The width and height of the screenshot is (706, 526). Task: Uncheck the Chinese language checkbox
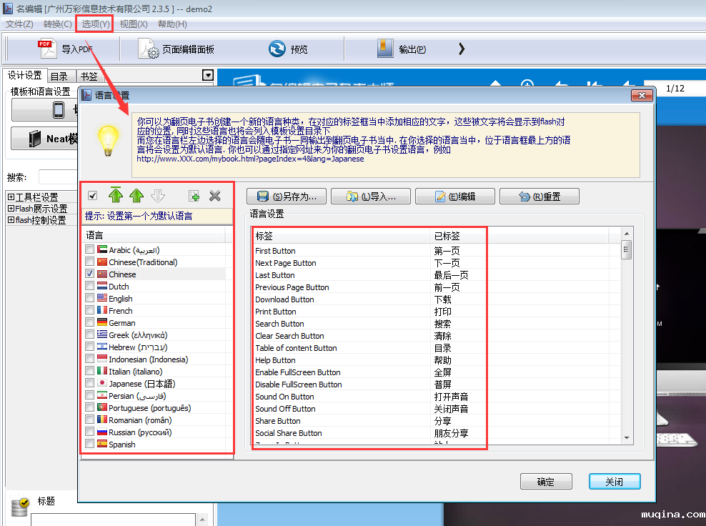tap(89, 274)
